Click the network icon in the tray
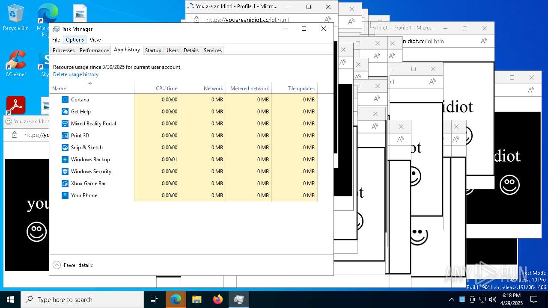The width and height of the screenshot is (548, 308). pyautogui.click(x=482, y=299)
